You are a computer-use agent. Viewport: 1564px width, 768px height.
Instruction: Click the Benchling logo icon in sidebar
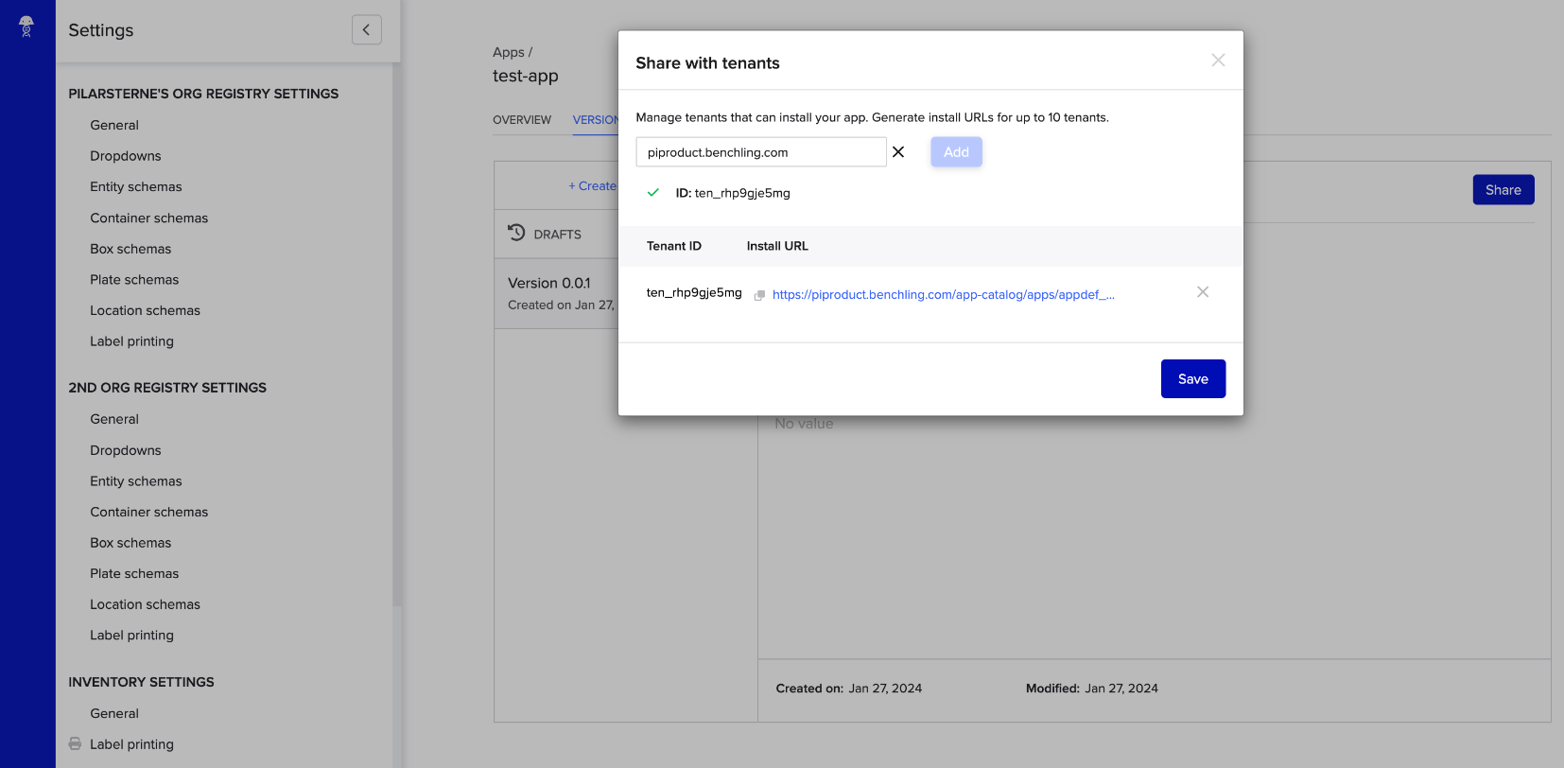[26, 26]
